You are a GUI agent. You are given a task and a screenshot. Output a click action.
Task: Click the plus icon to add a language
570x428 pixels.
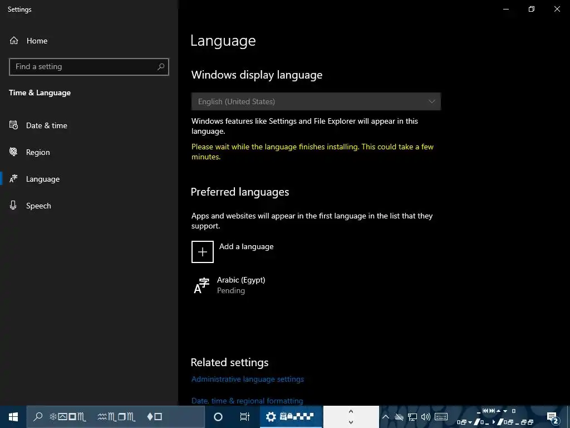pyautogui.click(x=203, y=252)
